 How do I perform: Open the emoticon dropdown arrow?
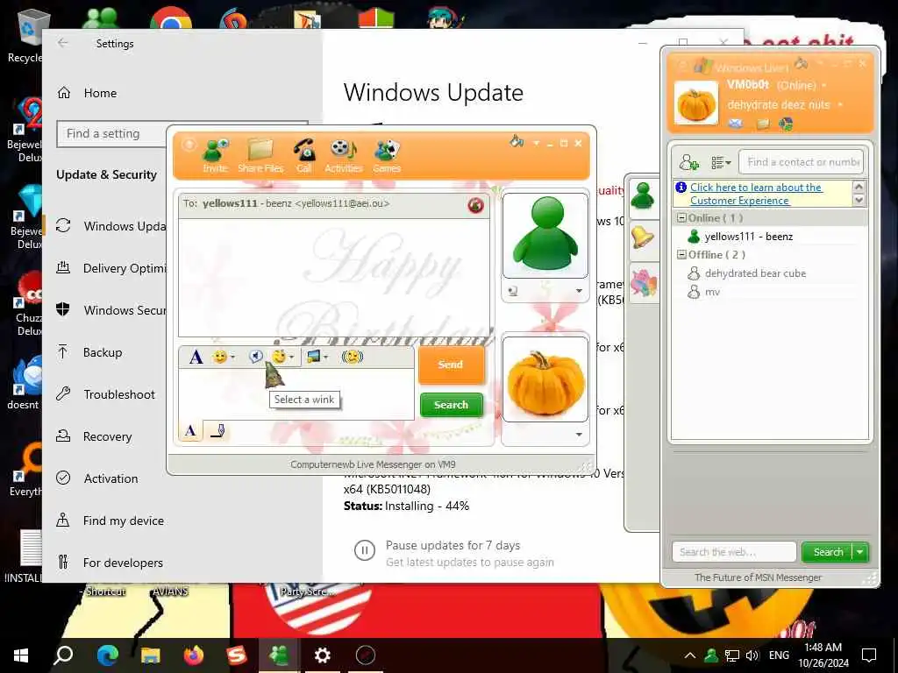233,358
